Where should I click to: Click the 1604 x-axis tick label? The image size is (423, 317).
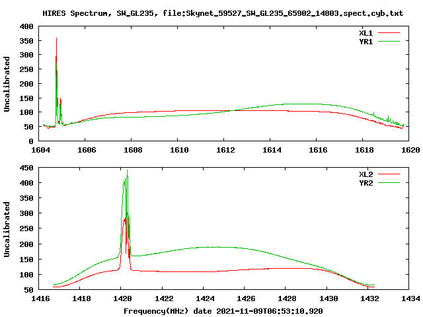40,150
